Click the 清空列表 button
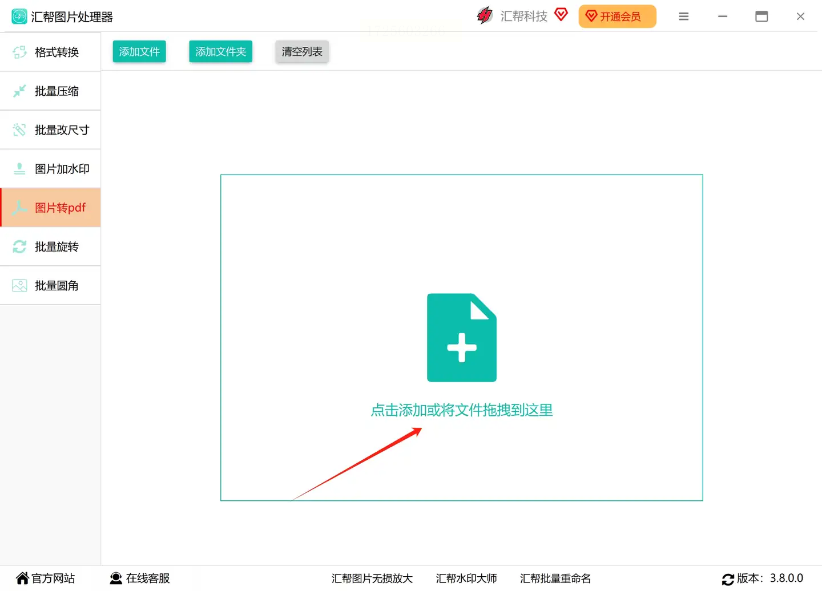 point(302,51)
